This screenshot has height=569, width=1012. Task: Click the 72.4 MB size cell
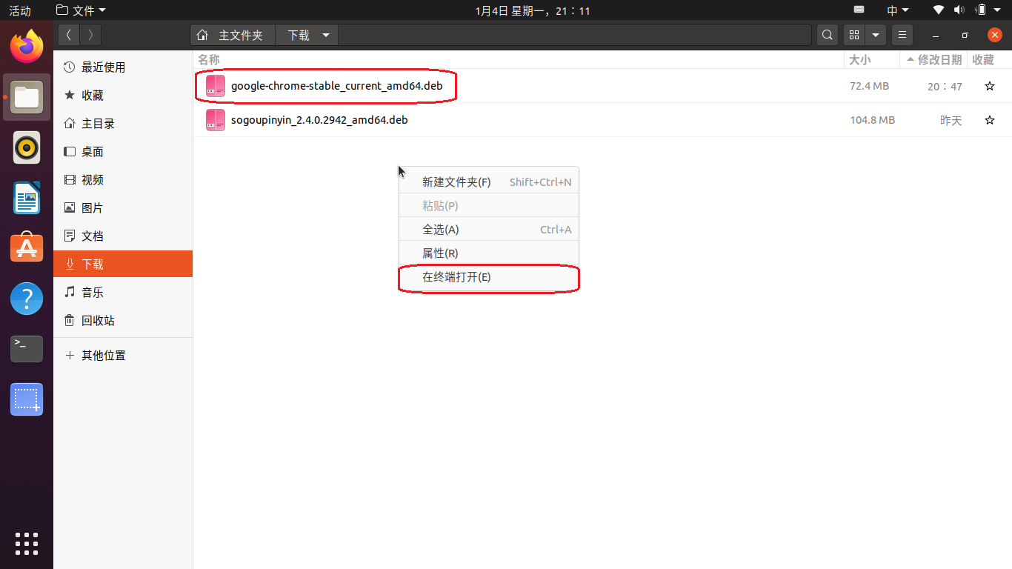[869, 86]
